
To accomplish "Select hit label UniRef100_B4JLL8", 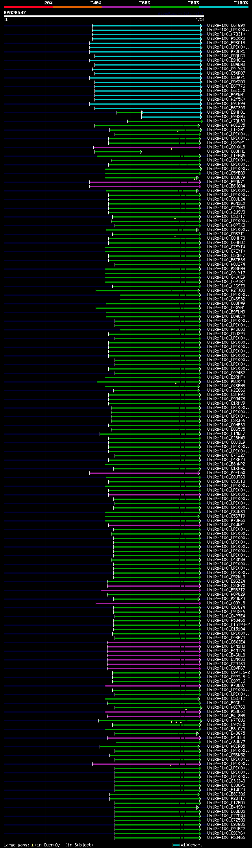I will (226, 738).
